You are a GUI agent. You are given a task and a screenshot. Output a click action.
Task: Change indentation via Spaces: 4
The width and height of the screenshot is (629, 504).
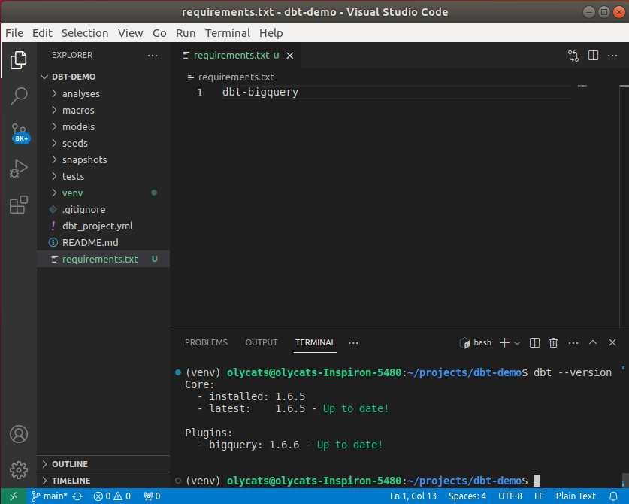tap(467, 496)
